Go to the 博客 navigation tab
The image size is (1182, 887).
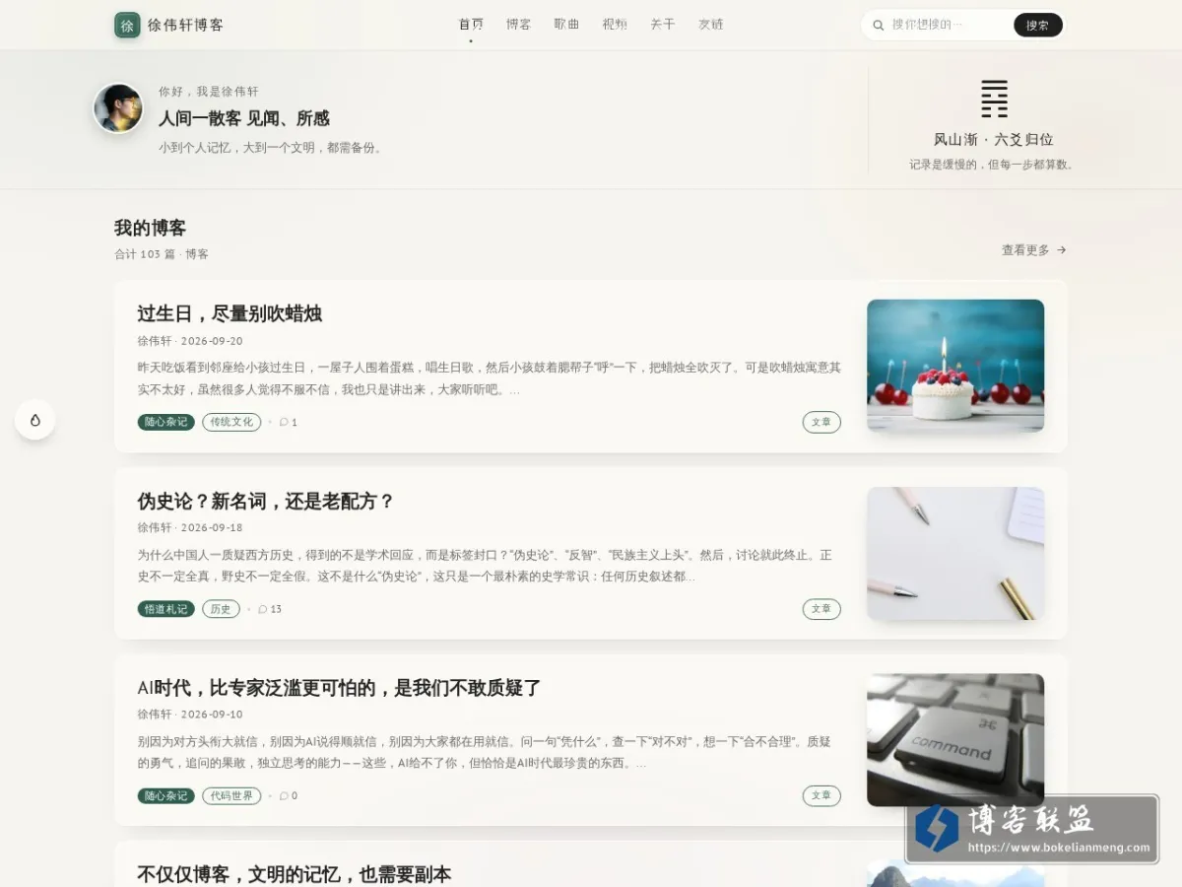[519, 25]
